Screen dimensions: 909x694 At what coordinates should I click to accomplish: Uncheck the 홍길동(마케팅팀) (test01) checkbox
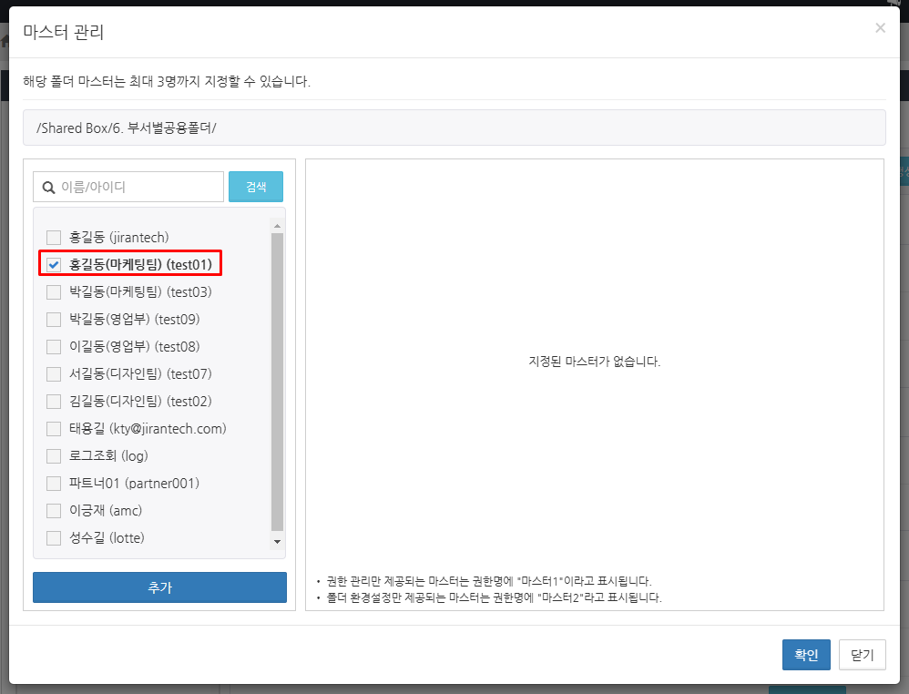click(54, 265)
